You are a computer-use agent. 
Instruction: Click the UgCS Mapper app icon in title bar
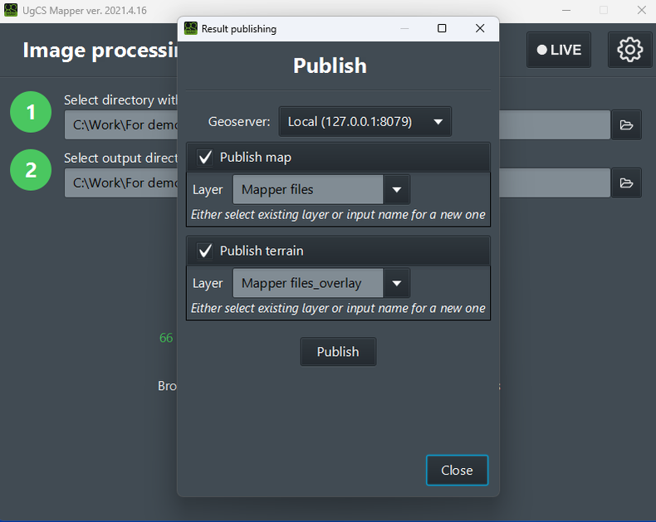(x=11, y=10)
